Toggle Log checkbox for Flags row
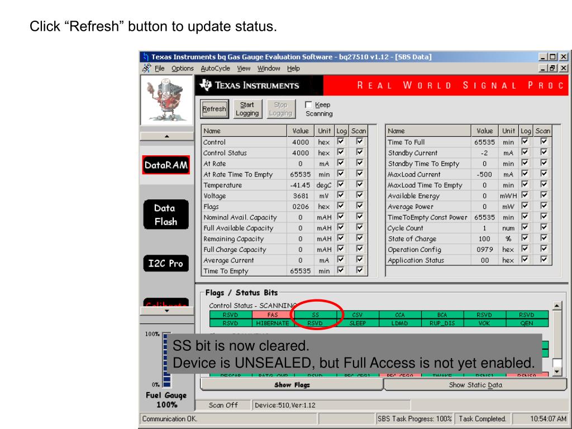572x429 pixels. pos(341,206)
